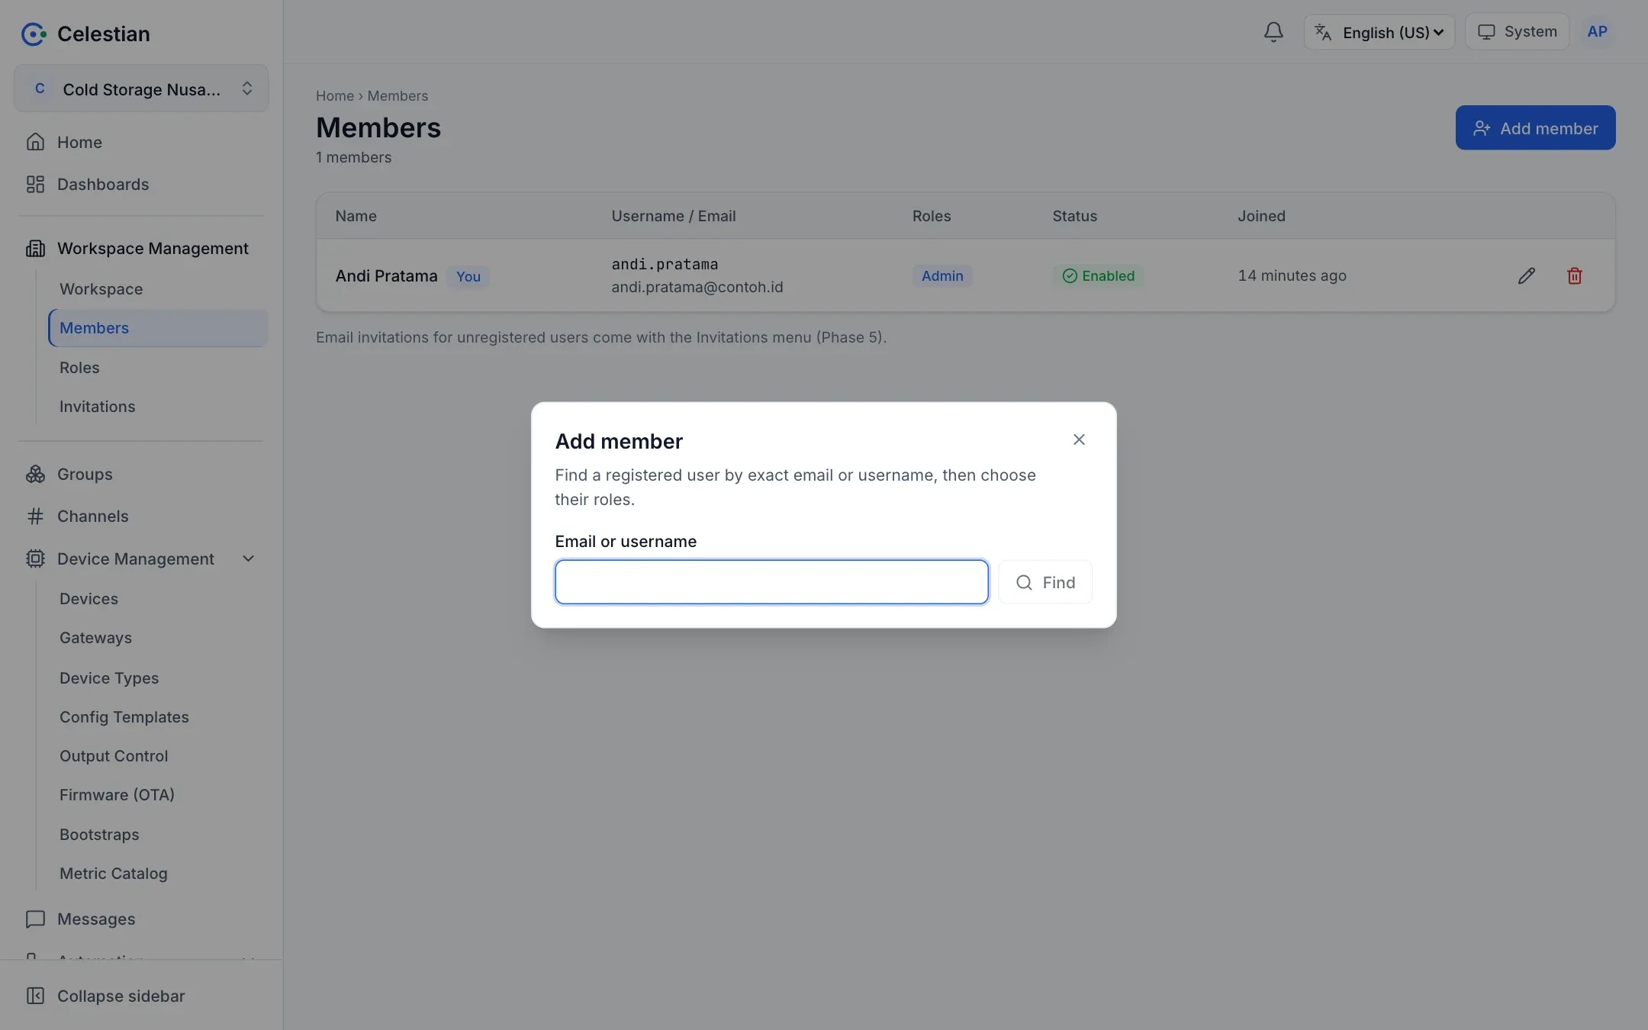The image size is (1648, 1030).
Task: Click the language translate icon
Action: pos(1323,32)
